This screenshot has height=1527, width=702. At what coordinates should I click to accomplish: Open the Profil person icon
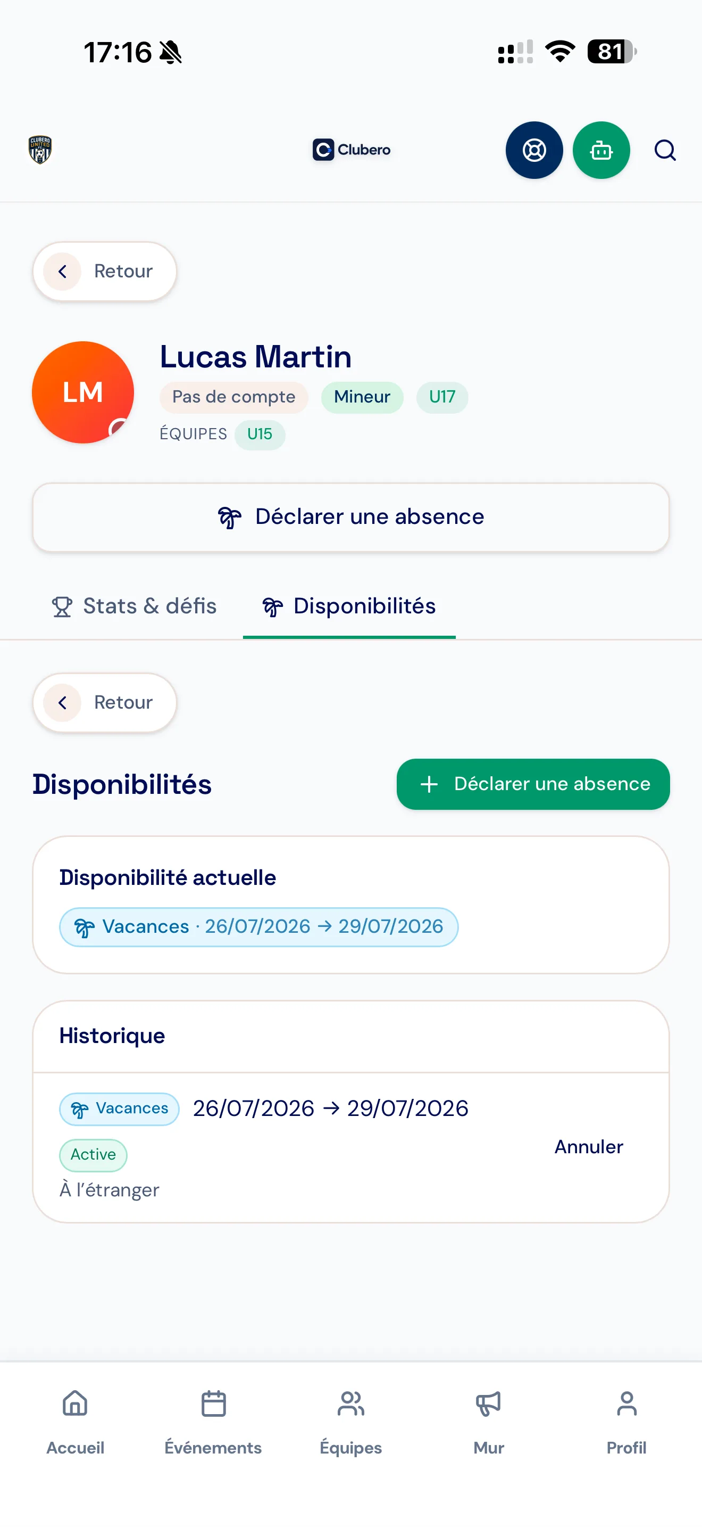[626, 1403]
